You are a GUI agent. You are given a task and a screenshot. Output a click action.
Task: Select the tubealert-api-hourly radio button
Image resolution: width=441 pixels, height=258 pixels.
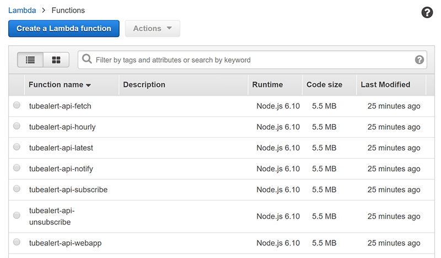[17, 126]
